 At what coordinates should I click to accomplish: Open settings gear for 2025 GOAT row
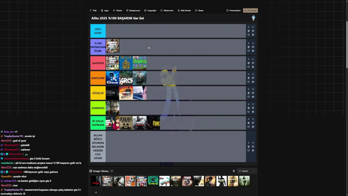click(253, 35)
